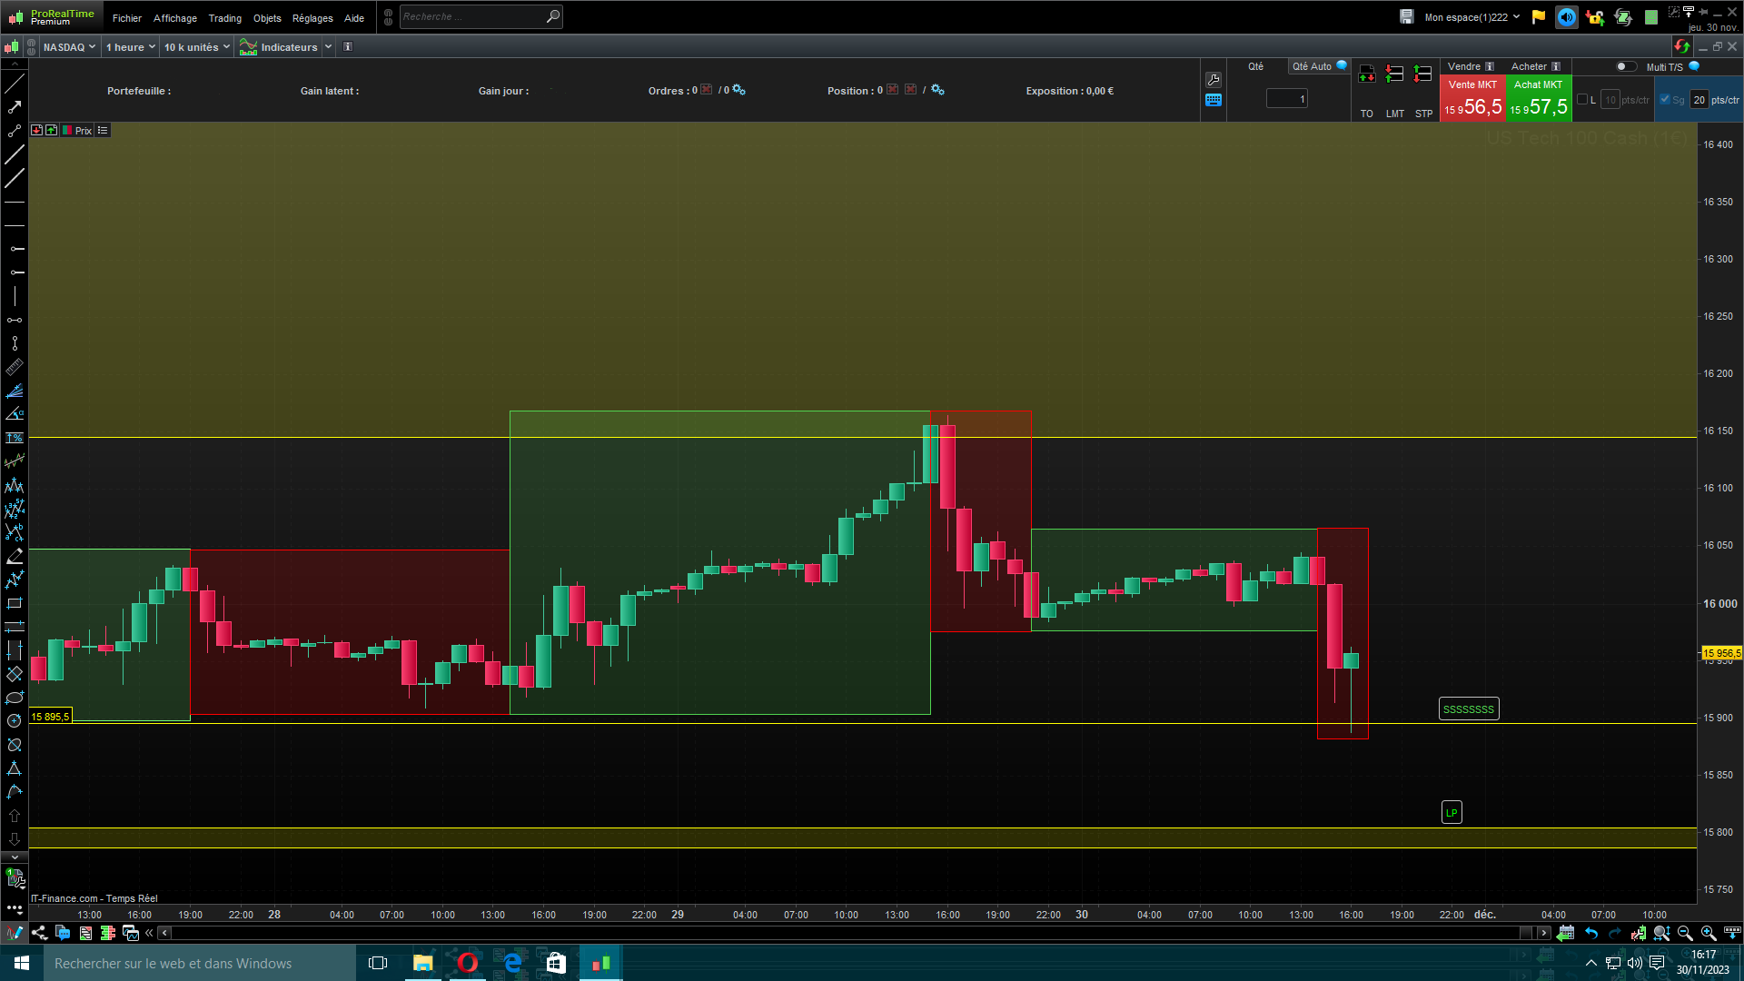The height and width of the screenshot is (981, 1744).
Task: Click the Qté quantity input field
Action: [1286, 99]
